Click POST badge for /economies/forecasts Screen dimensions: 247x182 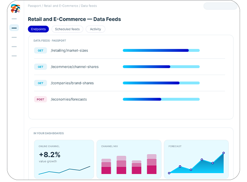click(x=41, y=100)
